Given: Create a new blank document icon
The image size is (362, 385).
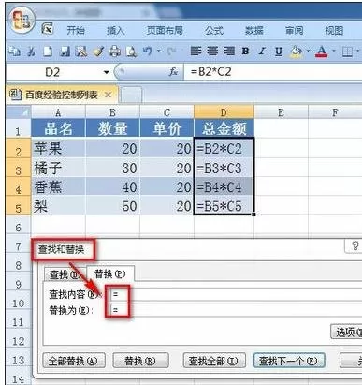Looking at the screenshot, I should click(x=48, y=52).
